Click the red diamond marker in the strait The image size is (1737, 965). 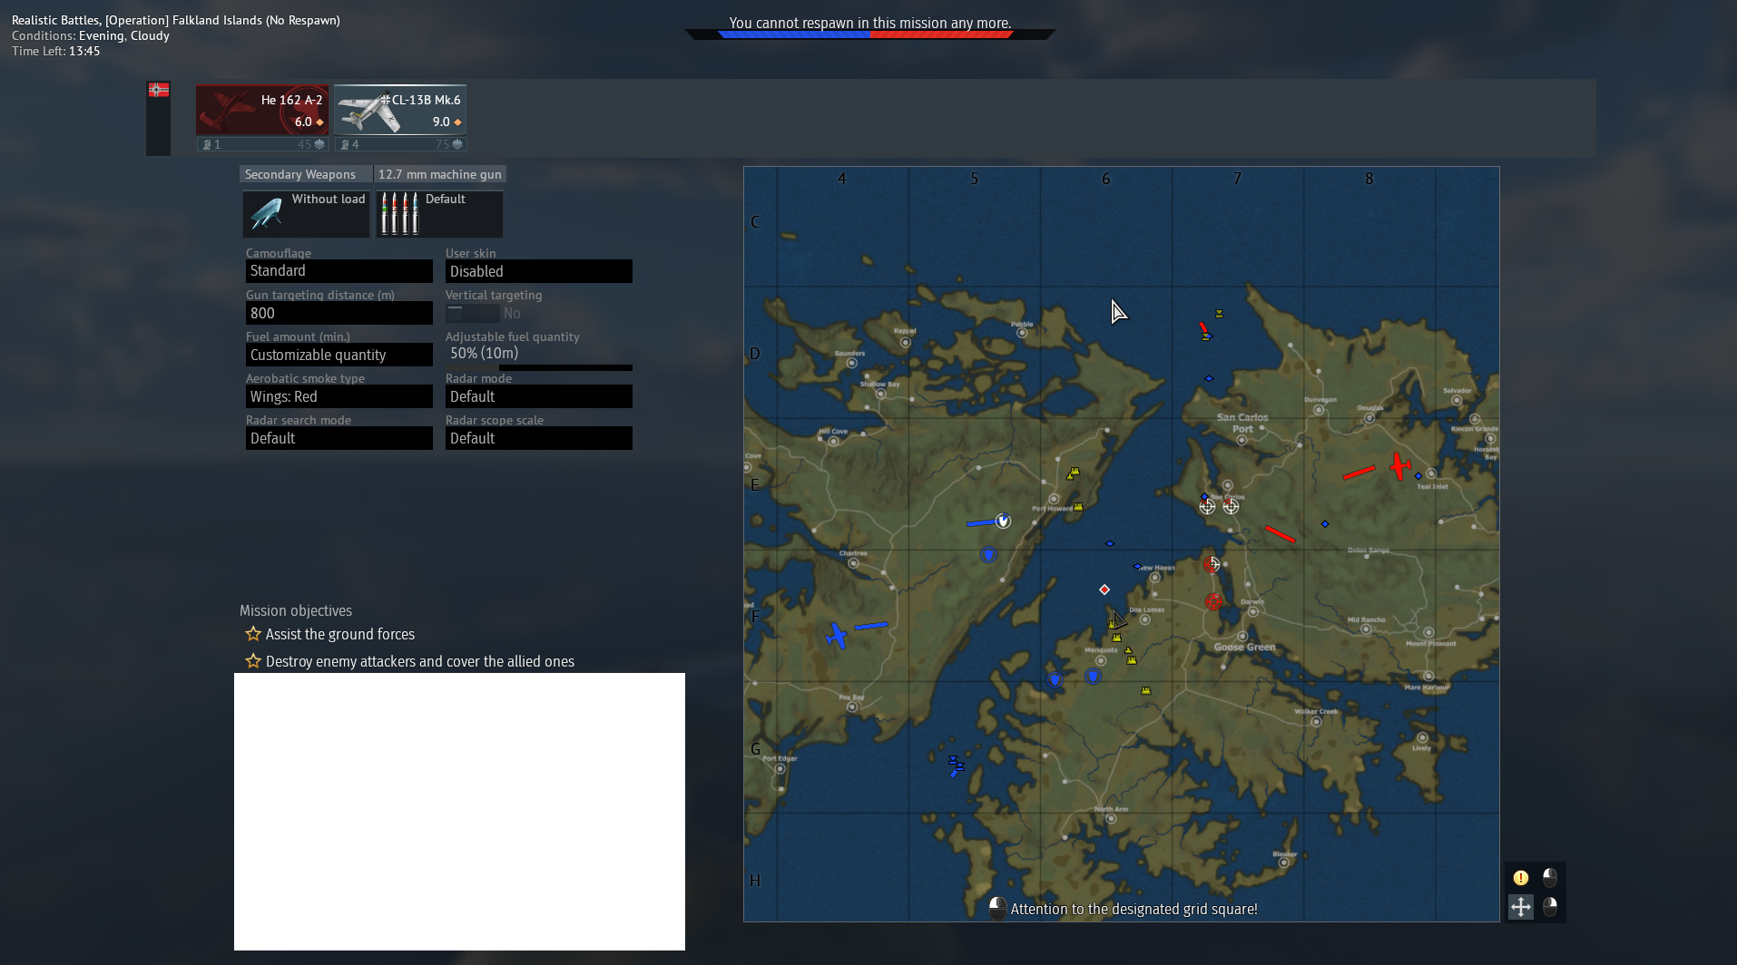1104,590
